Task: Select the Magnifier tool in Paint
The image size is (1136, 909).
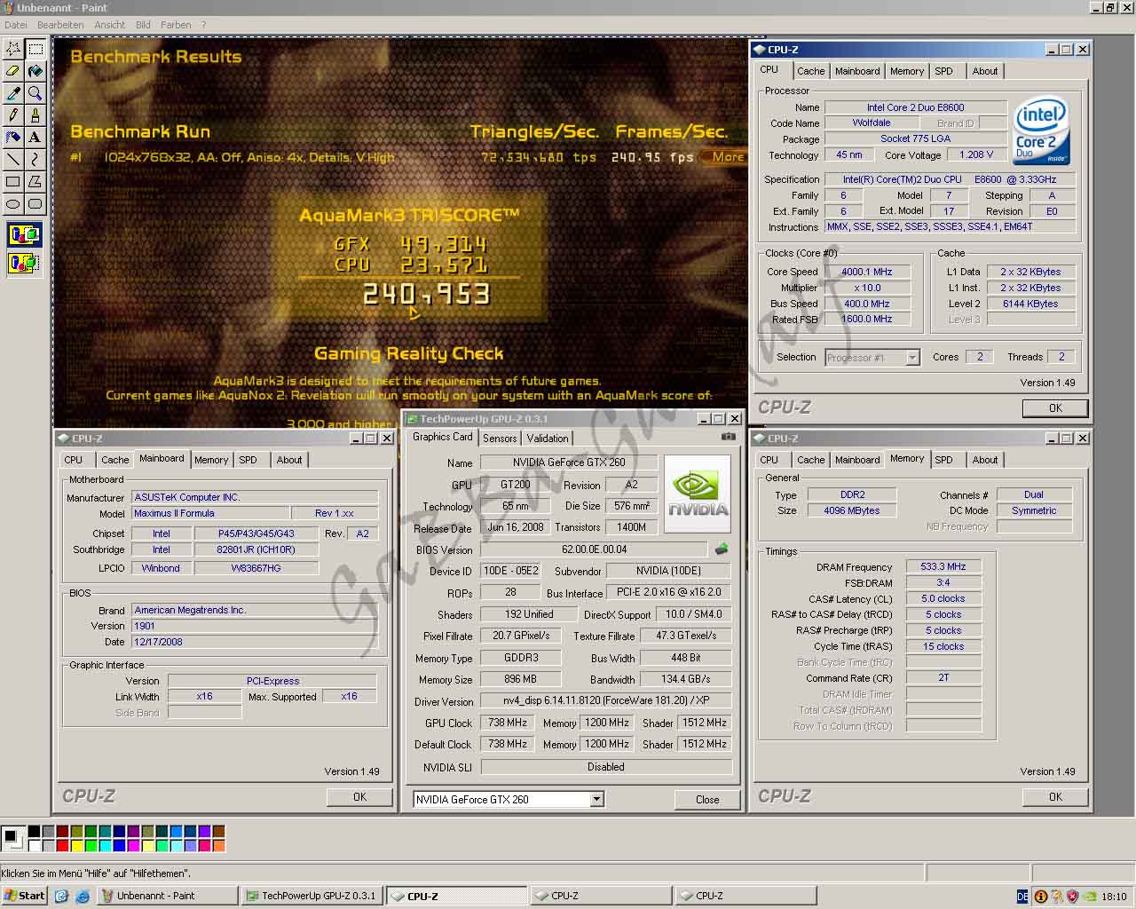Action: (x=35, y=93)
